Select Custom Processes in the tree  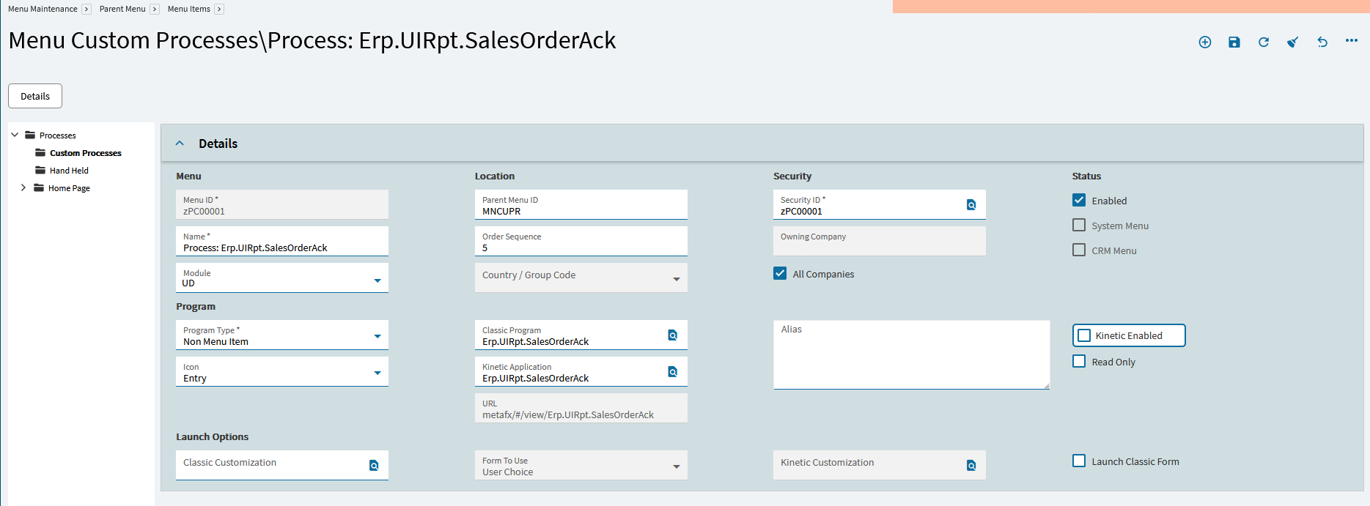point(86,153)
